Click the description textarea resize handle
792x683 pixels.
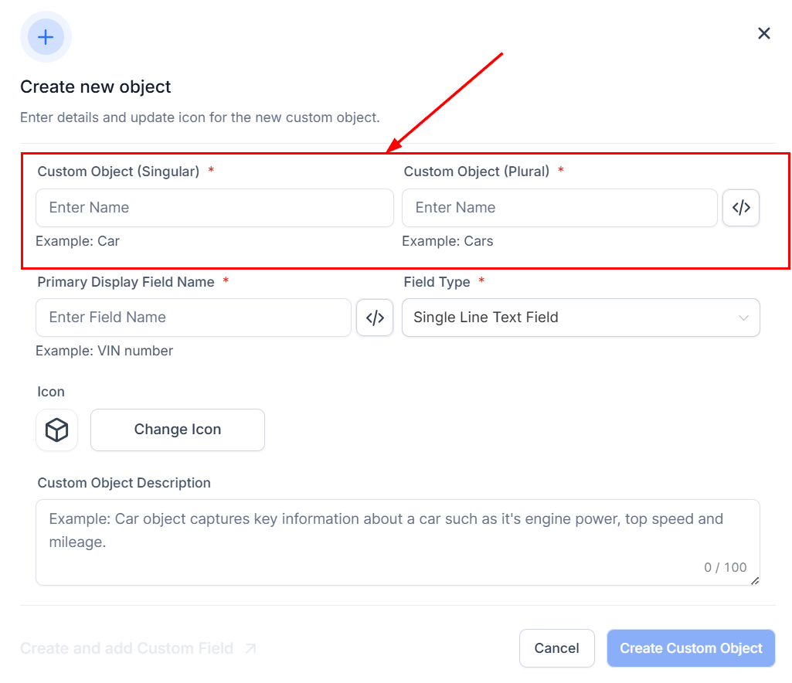[755, 580]
